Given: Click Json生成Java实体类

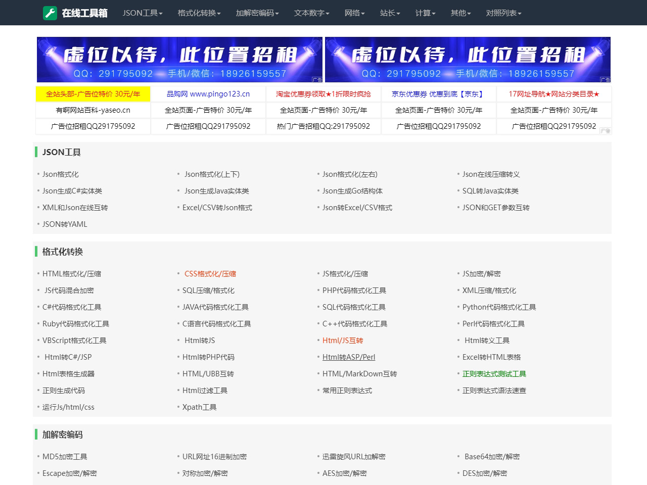Looking at the screenshot, I should 216,190.
